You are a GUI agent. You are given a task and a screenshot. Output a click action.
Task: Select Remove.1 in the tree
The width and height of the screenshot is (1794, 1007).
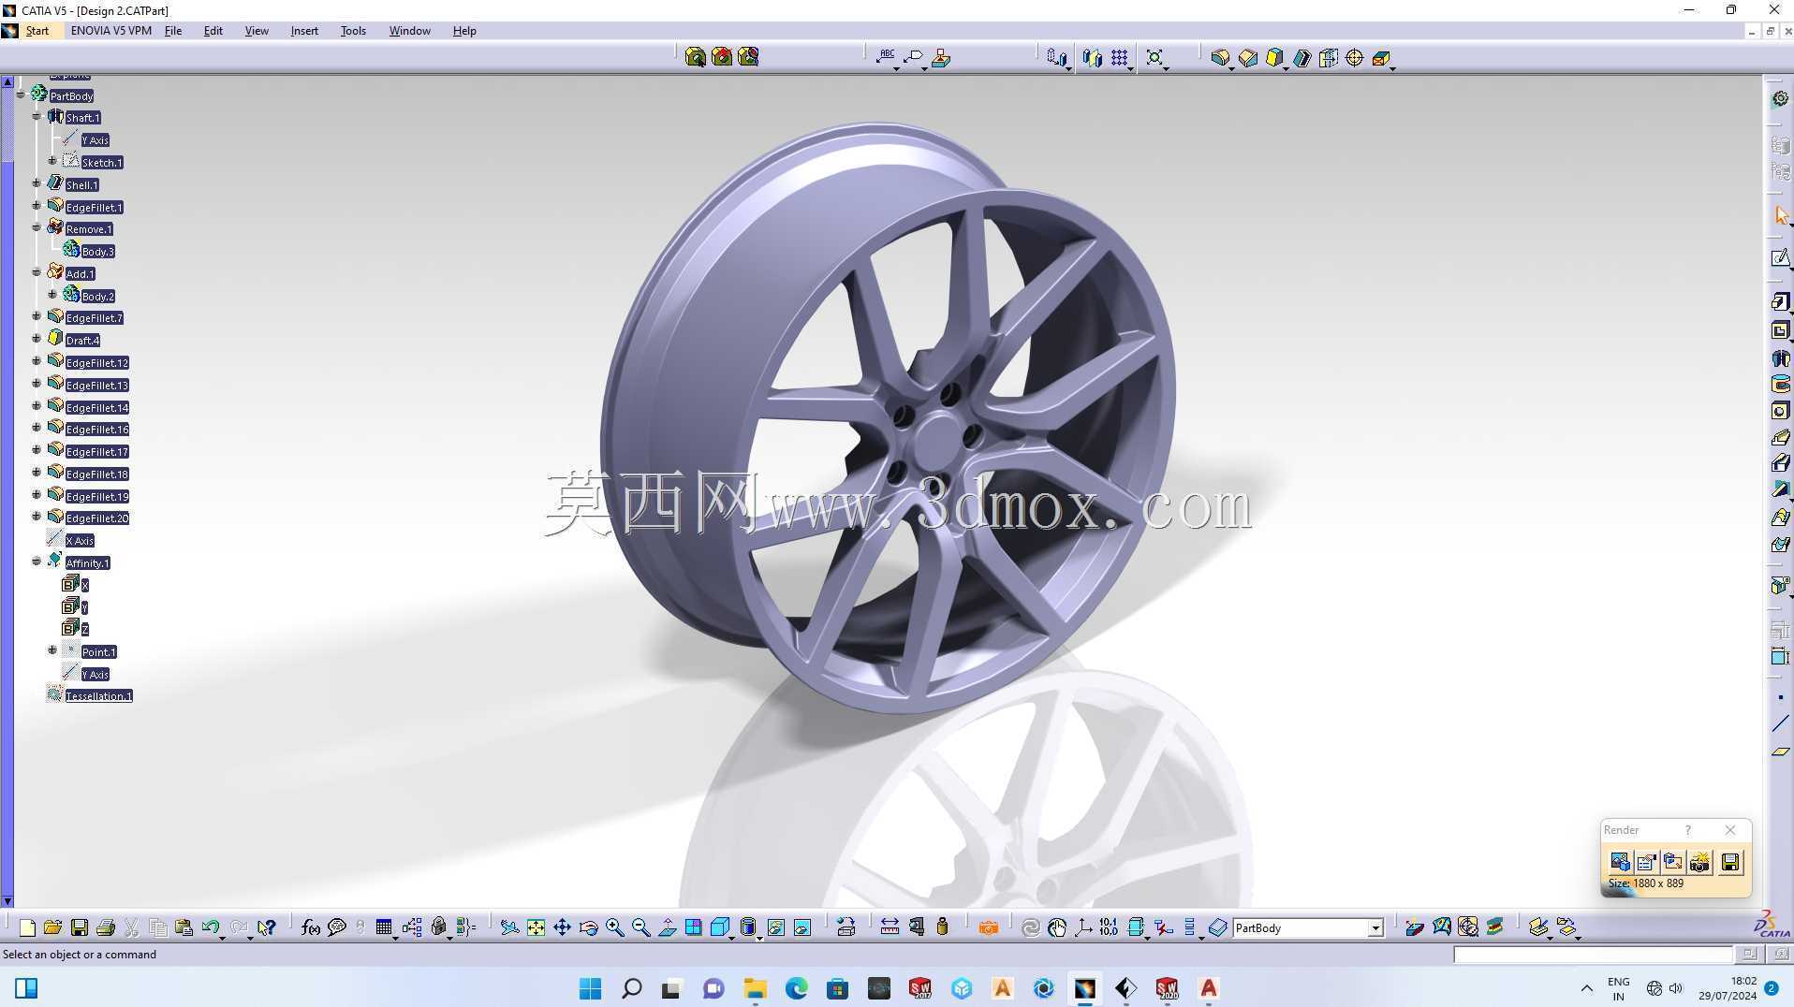(x=89, y=229)
